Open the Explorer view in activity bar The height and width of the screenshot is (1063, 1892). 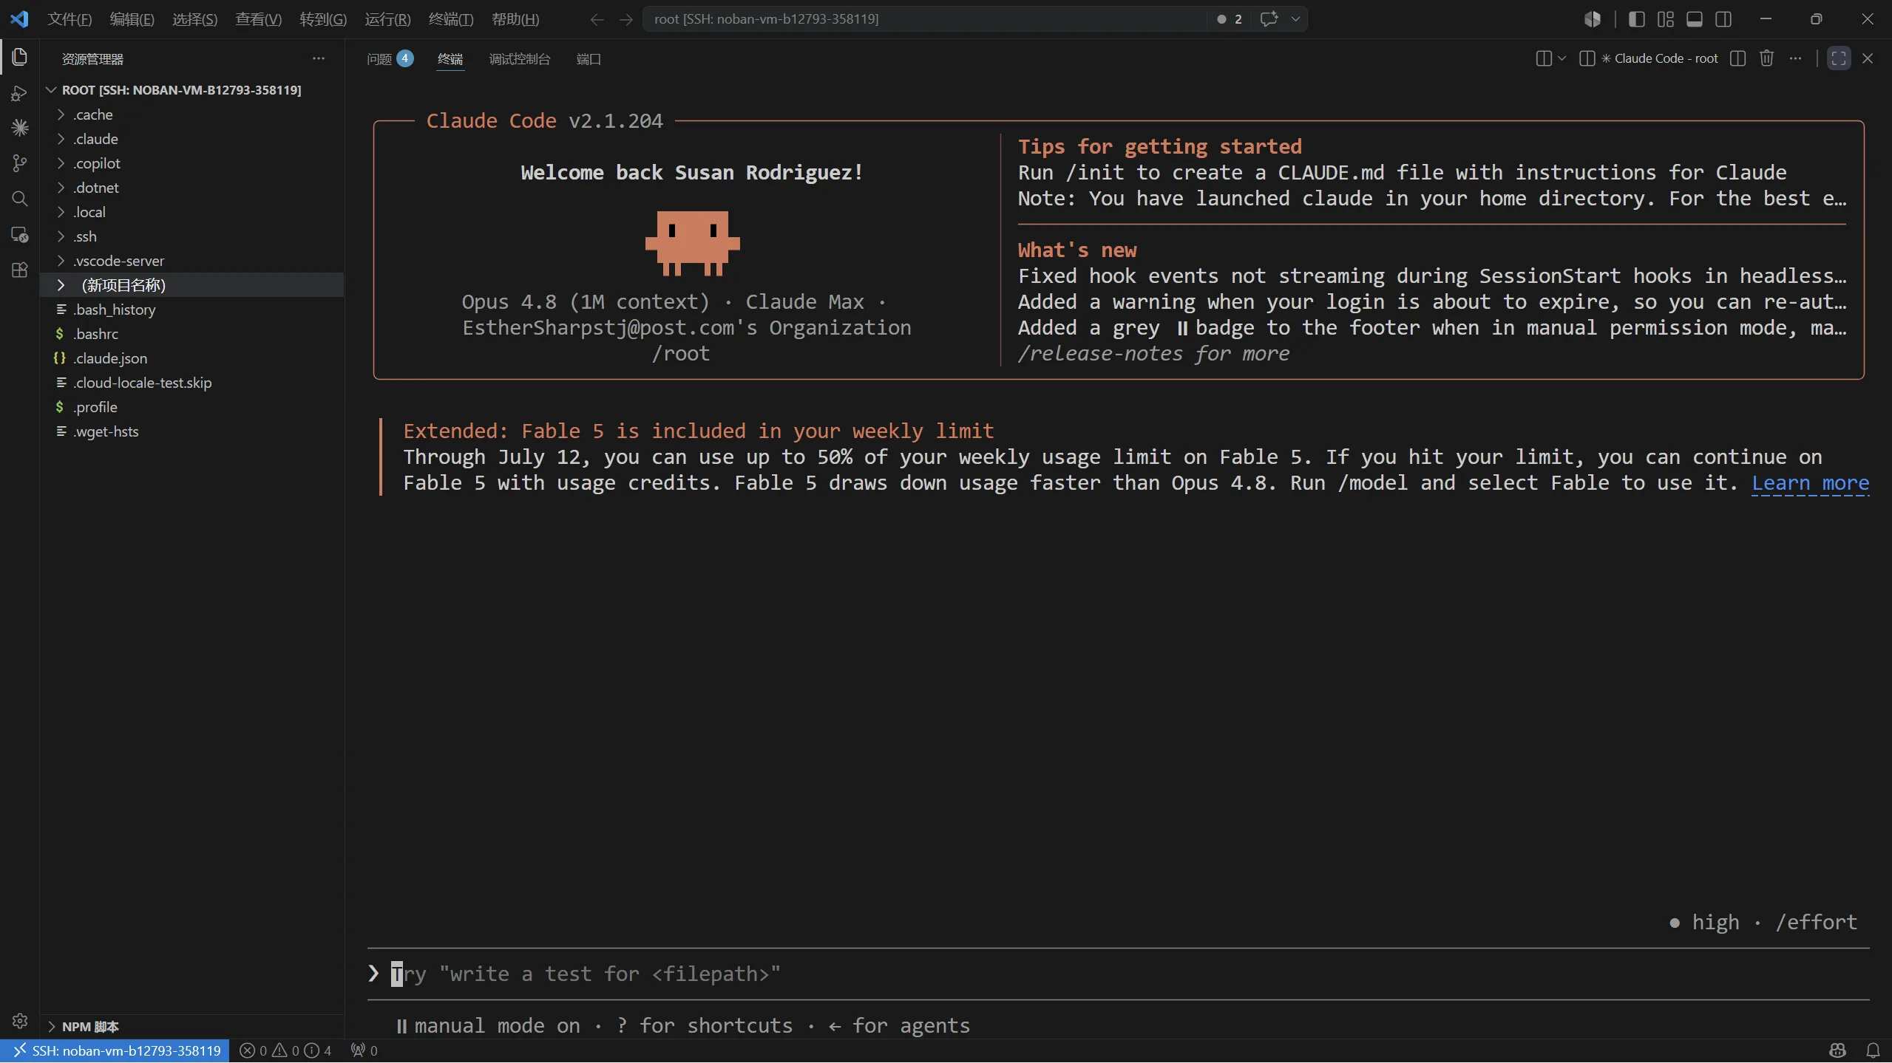coord(20,58)
